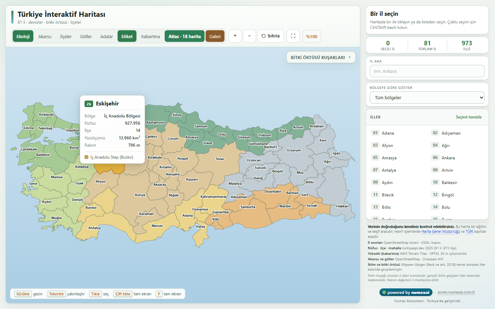
Task: Select Aydın in the province list
Action: pos(398,182)
